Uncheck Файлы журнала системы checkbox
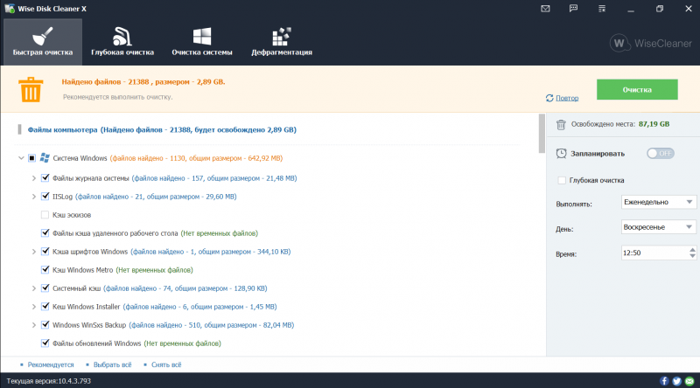 point(45,178)
